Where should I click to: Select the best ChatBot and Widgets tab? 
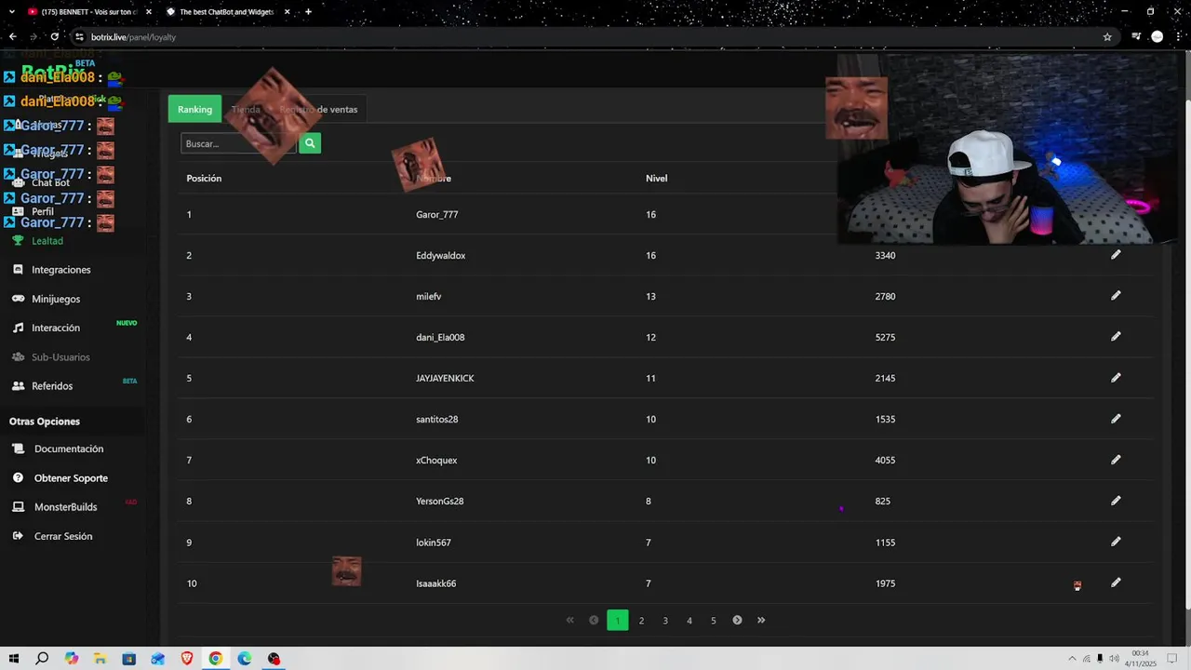pyautogui.click(x=228, y=12)
